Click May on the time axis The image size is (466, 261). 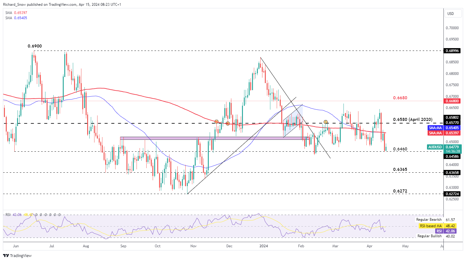[405, 246]
